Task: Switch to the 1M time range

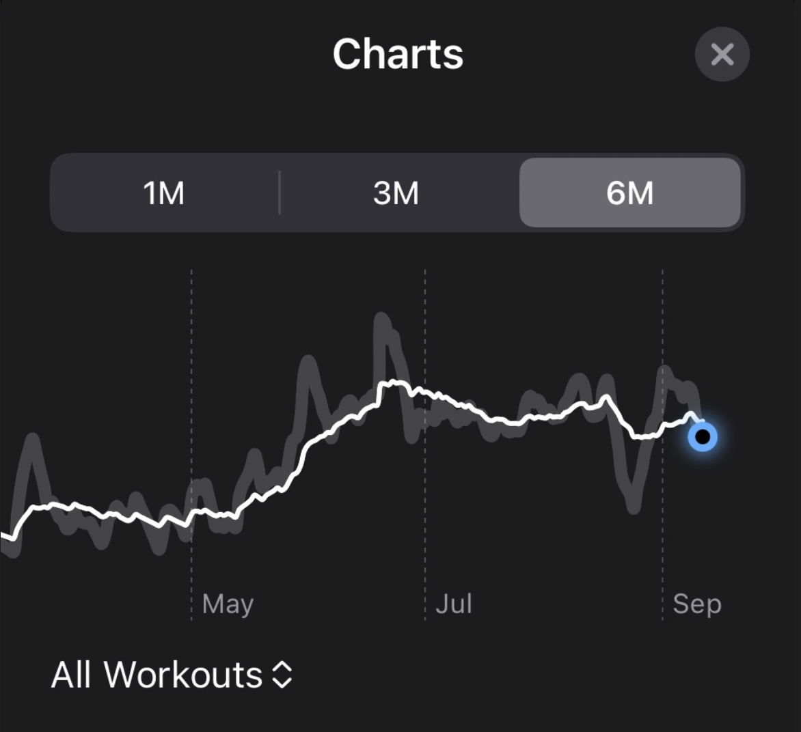Action: pyautogui.click(x=164, y=193)
